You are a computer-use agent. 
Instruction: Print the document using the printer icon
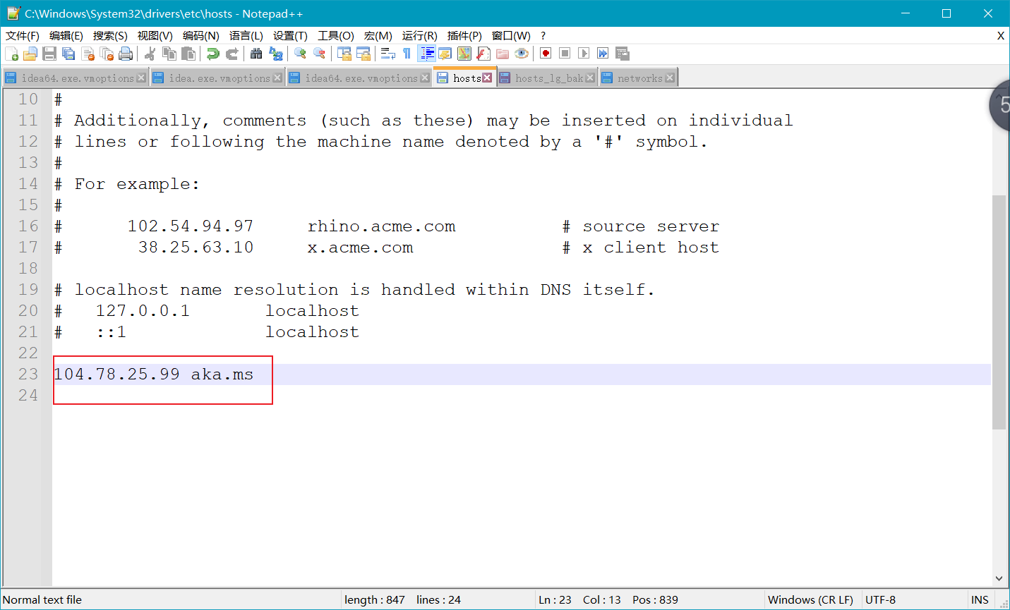tap(126, 54)
